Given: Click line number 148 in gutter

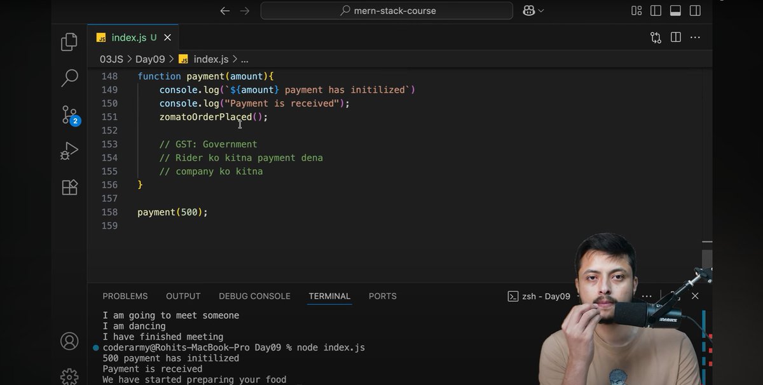Looking at the screenshot, I should pos(109,76).
